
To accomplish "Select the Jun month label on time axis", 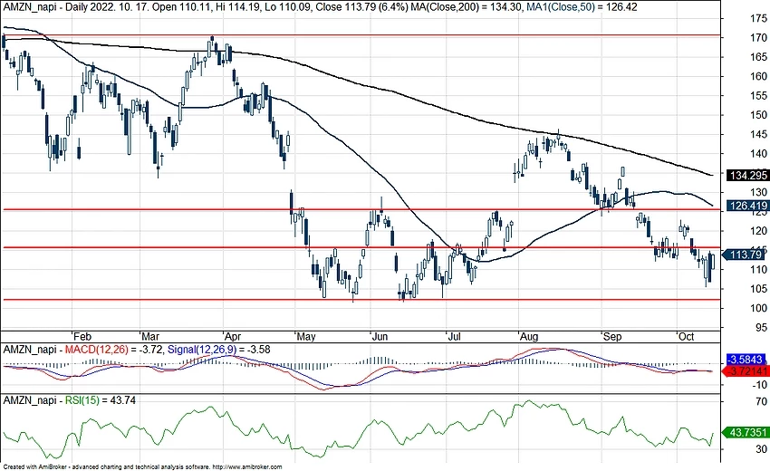I will (380, 337).
